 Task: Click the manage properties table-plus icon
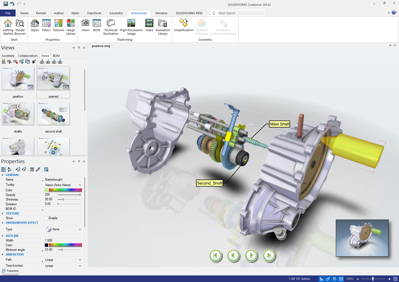tap(46, 169)
